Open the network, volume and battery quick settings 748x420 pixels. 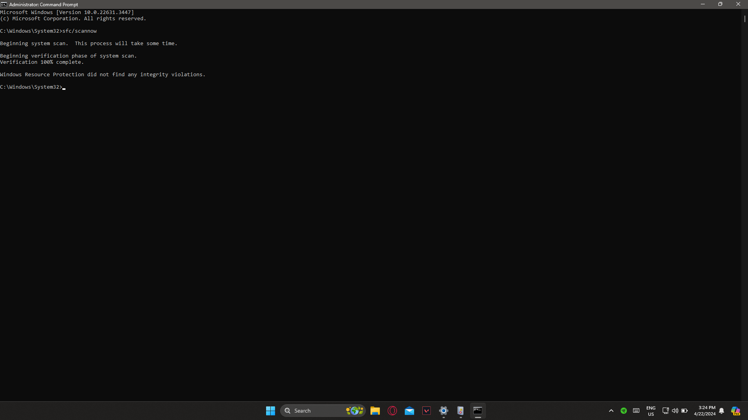point(675,411)
